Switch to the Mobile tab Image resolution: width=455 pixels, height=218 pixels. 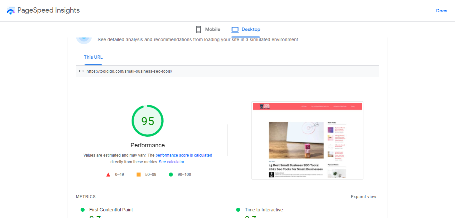(x=208, y=30)
